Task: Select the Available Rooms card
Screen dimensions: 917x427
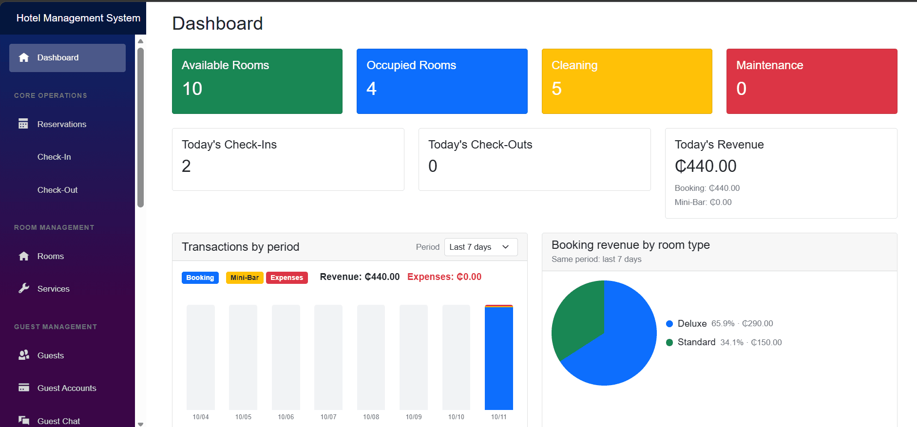Action: pos(257,81)
